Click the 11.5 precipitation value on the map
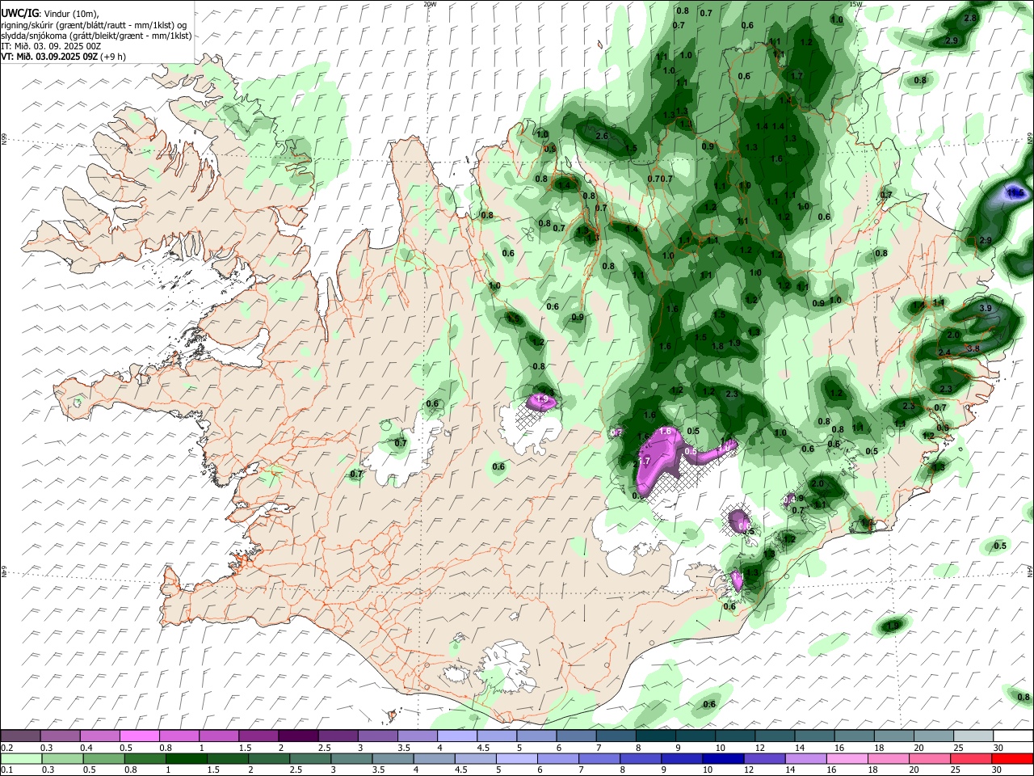The image size is (1034, 776). click(x=1016, y=193)
